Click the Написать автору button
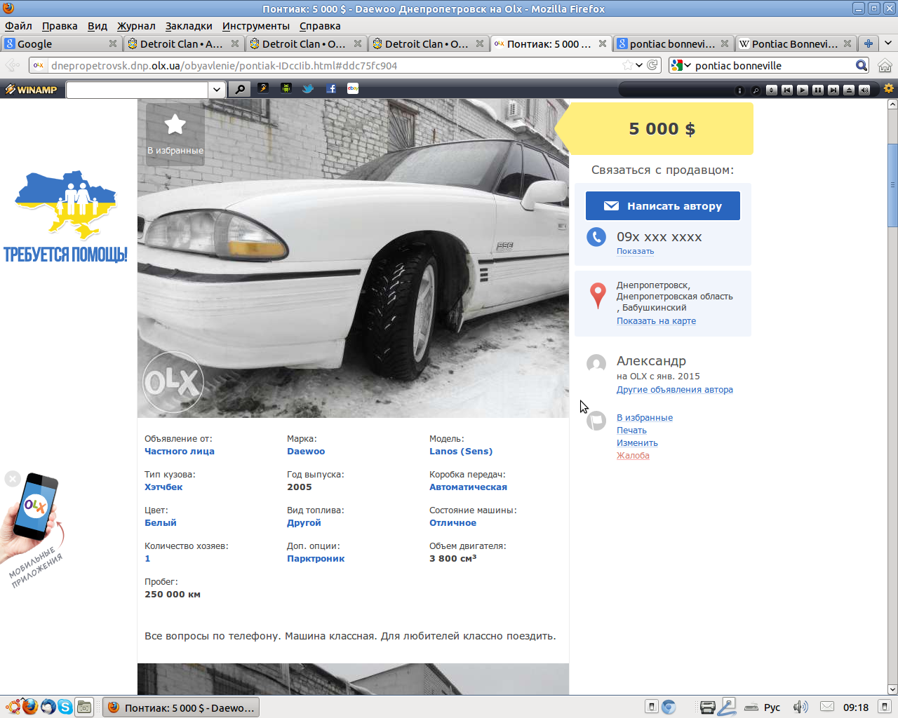898x718 pixels. coord(663,206)
